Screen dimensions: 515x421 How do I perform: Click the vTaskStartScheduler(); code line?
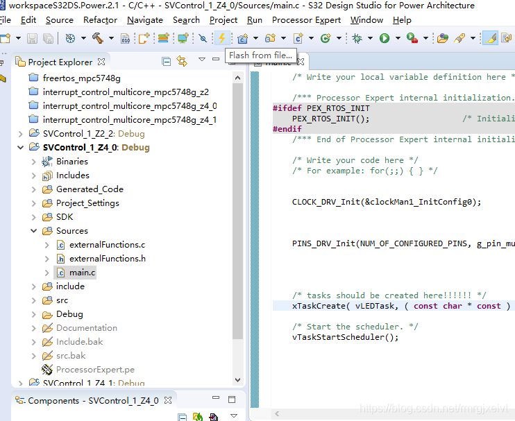(x=345, y=337)
